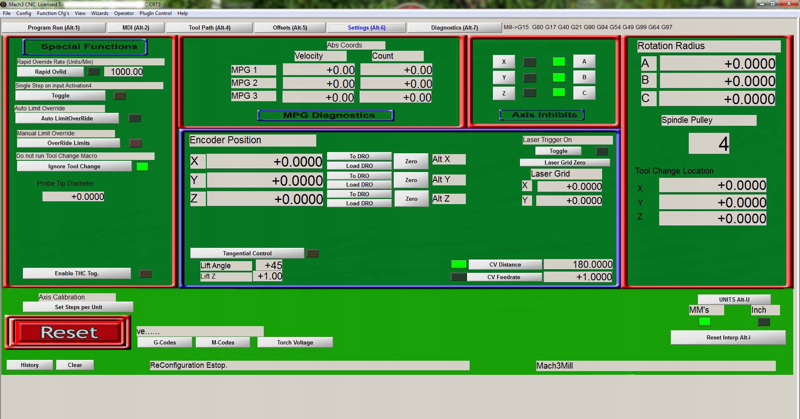Toggle Ignore Tool Change option

(x=74, y=166)
